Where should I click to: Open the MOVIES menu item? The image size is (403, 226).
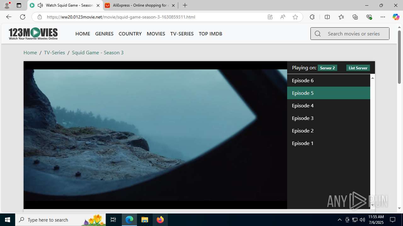(156, 34)
